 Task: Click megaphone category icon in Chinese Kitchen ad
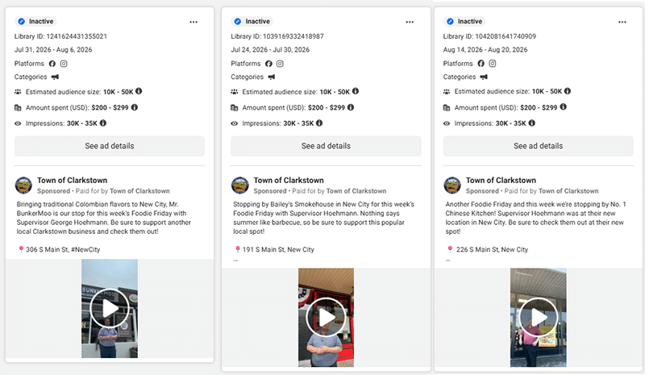click(484, 77)
